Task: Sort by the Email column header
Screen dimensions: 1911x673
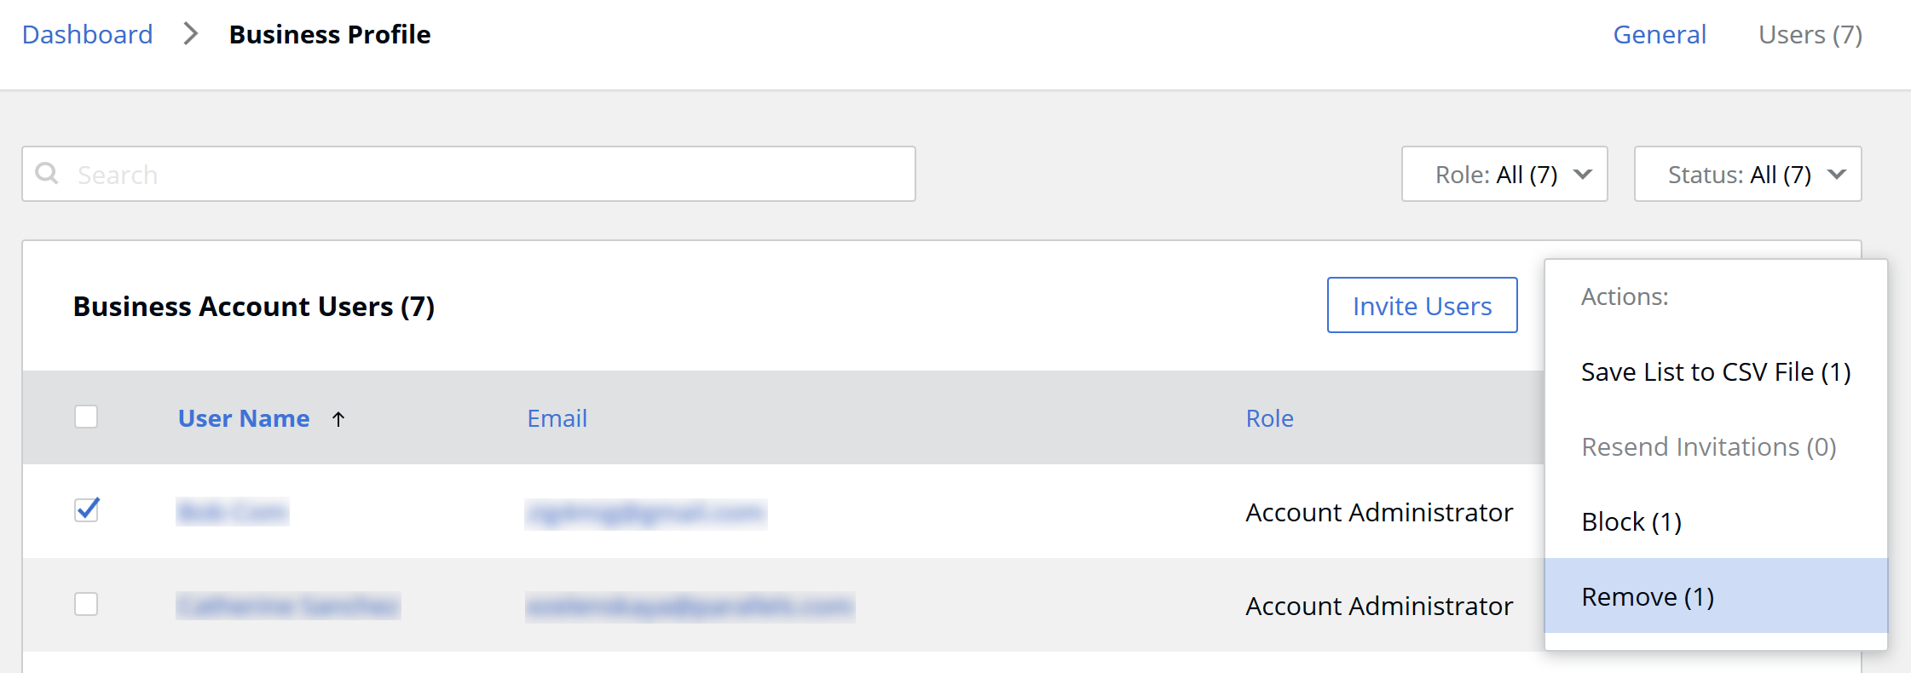Action: 557,418
